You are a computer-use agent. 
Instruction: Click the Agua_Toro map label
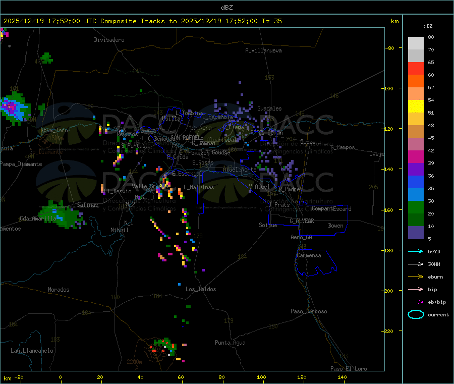[54, 130]
